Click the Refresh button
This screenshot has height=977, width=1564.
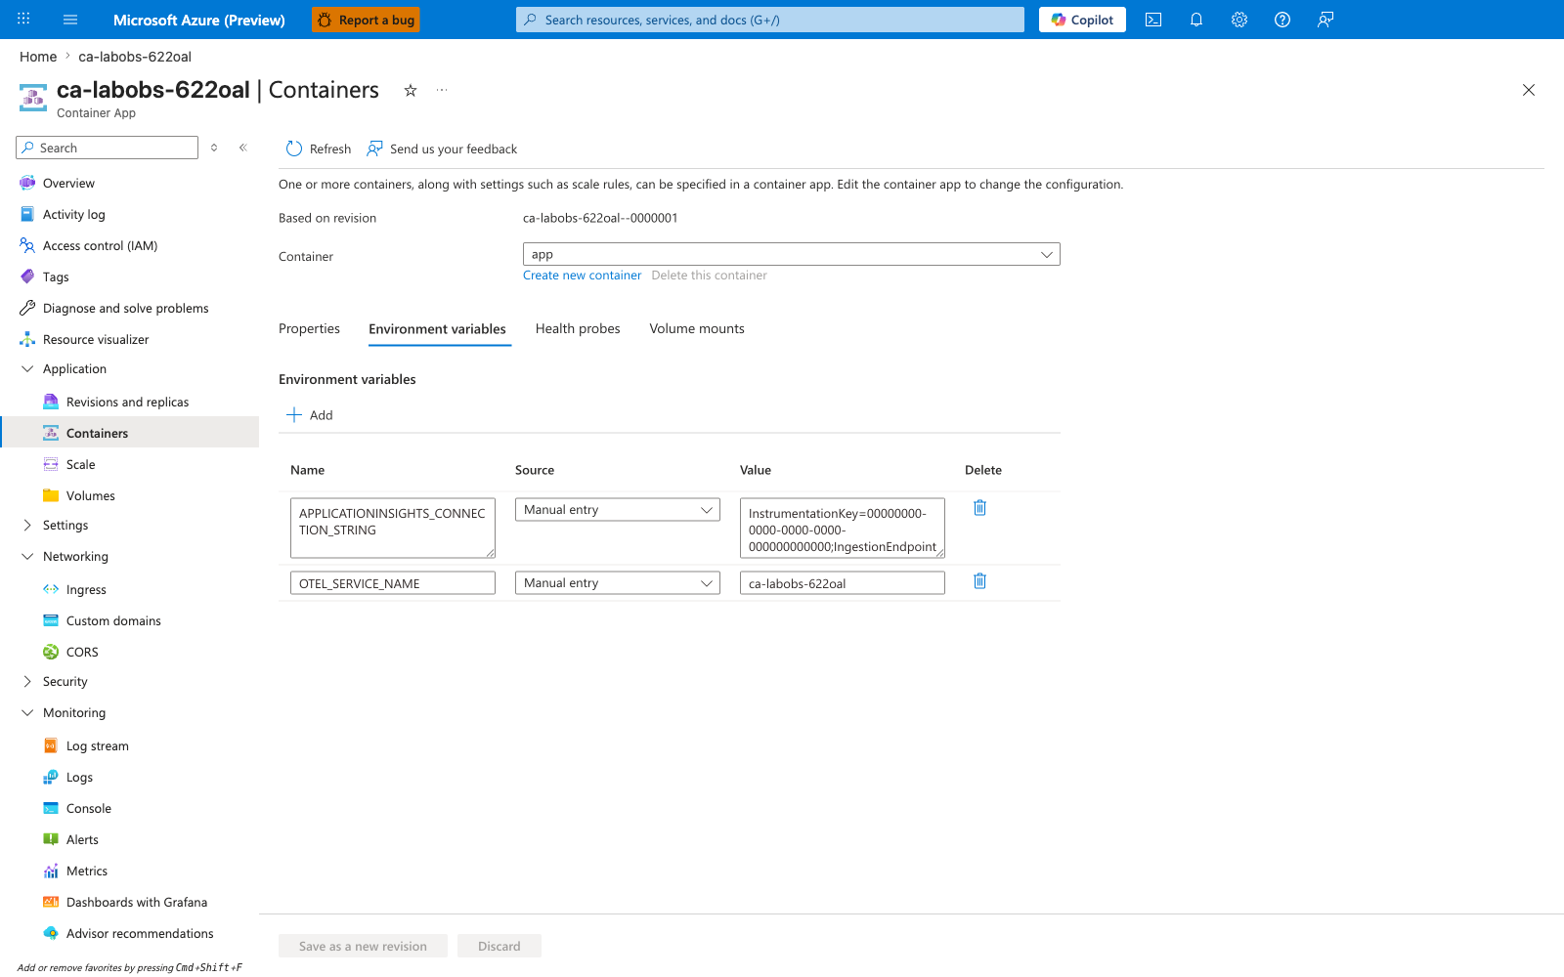click(319, 149)
